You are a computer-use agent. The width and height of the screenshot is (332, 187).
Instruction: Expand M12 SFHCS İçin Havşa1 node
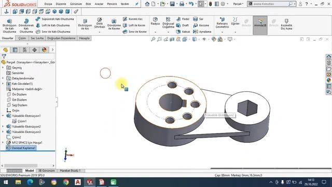(x=3, y=142)
